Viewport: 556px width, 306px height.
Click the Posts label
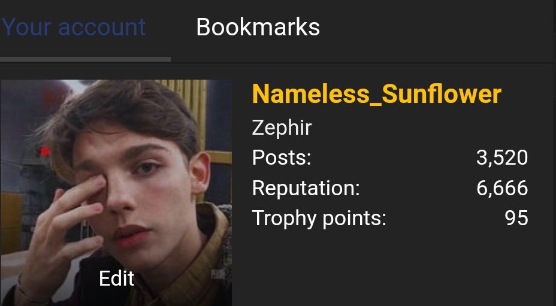click(282, 158)
